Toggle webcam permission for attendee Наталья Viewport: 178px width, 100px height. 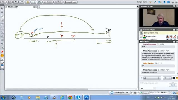tap(167, 36)
